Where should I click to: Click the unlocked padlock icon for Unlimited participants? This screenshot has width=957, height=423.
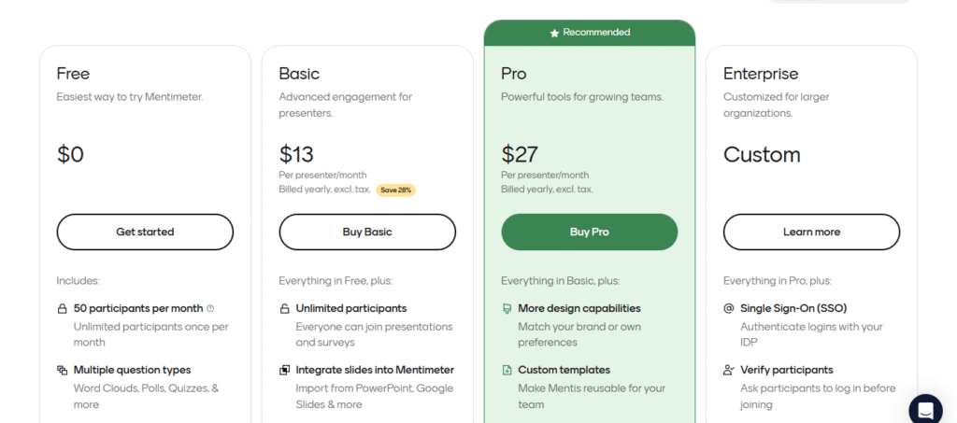[x=284, y=309]
